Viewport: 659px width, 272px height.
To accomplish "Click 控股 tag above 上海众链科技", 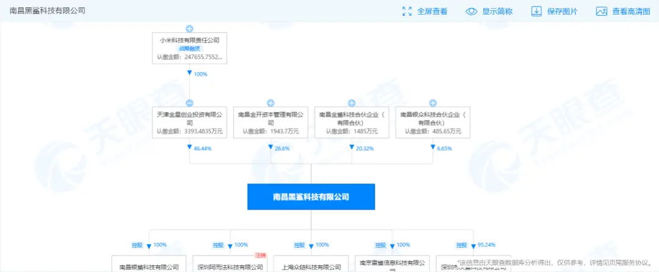I will tap(299, 245).
